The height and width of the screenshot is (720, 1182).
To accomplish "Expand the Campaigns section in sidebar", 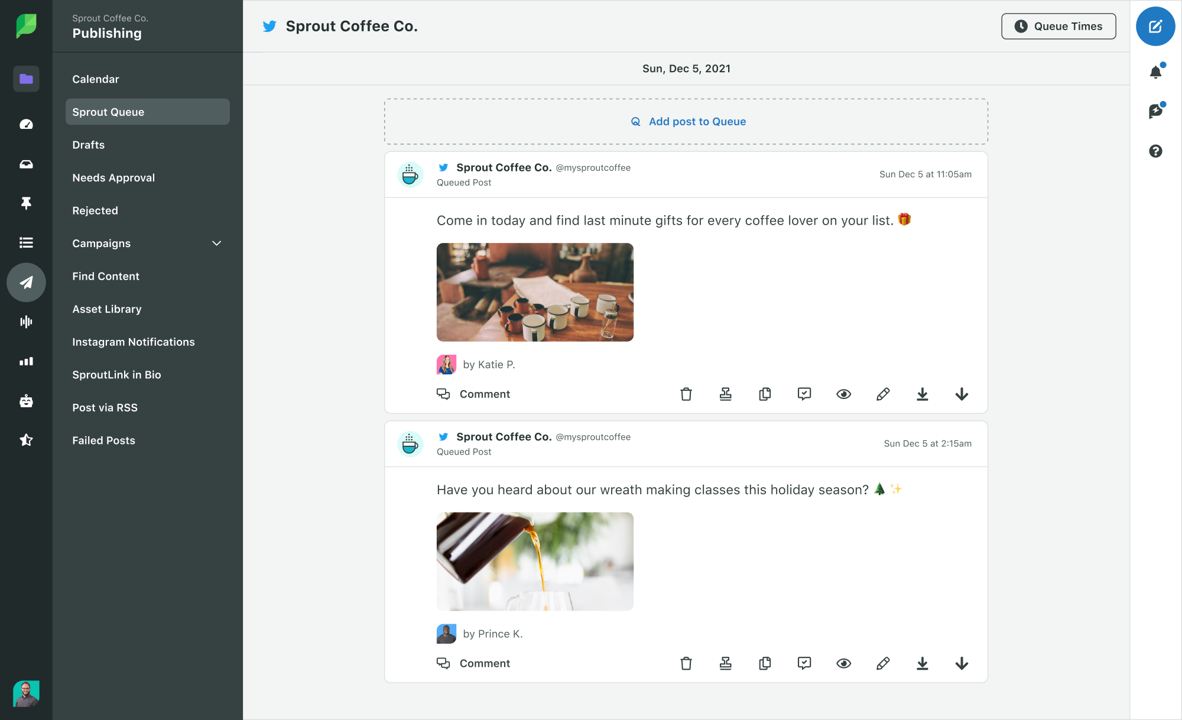I will (x=217, y=243).
